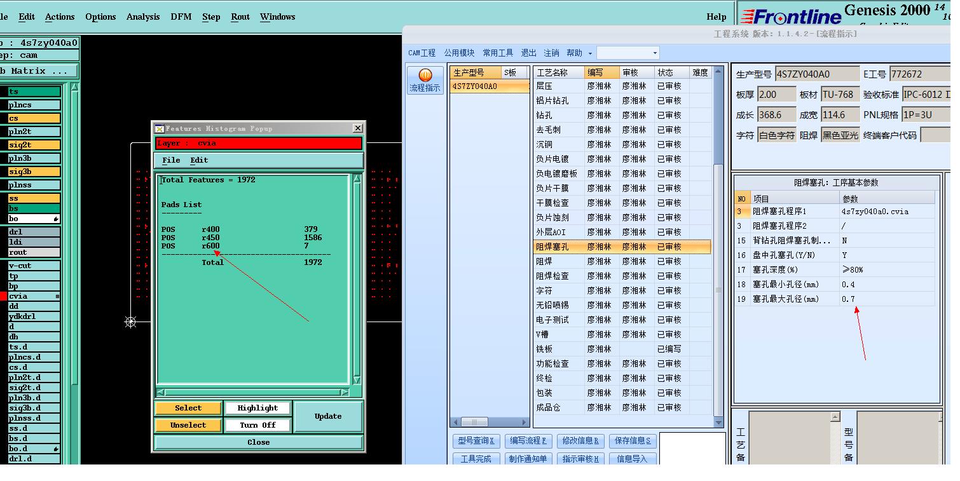Open the dropdown arrow next to 帮助
960x481 pixels.
tap(590, 53)
